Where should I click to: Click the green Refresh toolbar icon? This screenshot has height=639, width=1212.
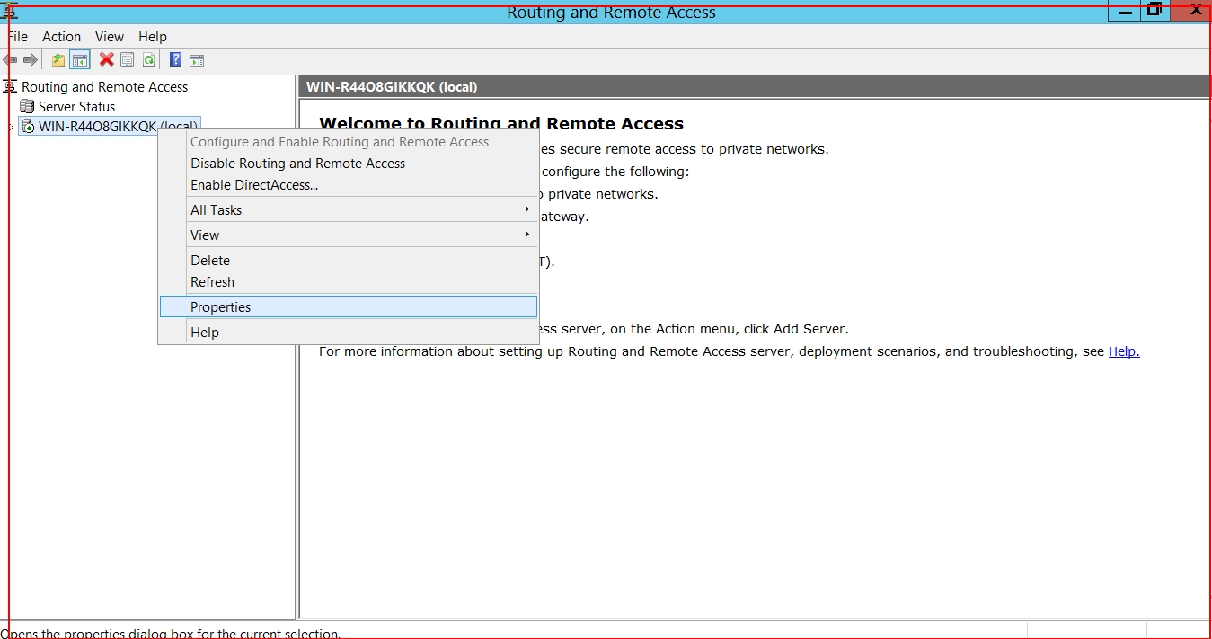click(x=148, y=60)
